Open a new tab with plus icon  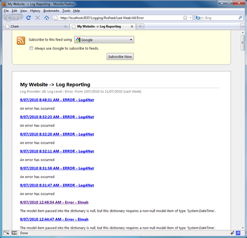point(140,26)
